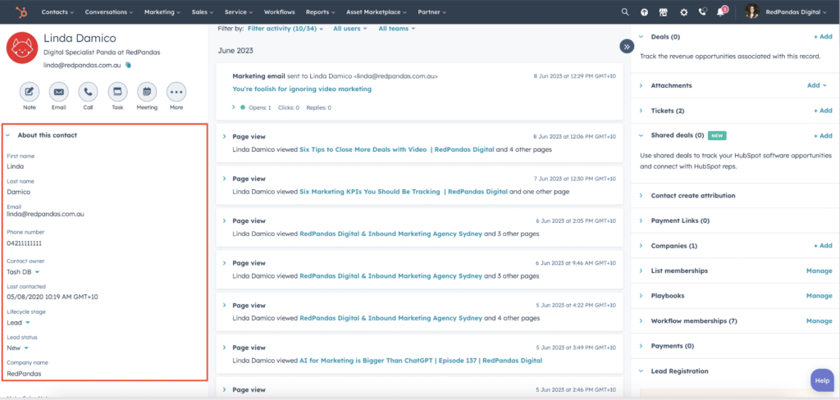The width and height of the screenshot is (840, 400).
Task: Collapse the Deals section
Action: click(641, 37)
